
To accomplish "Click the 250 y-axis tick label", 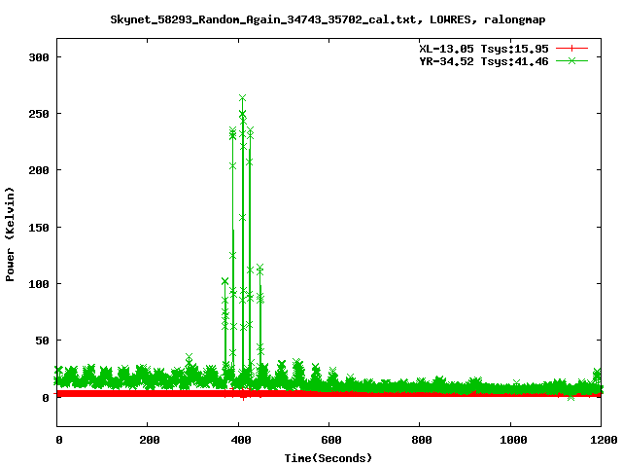I will coord(39,114).
